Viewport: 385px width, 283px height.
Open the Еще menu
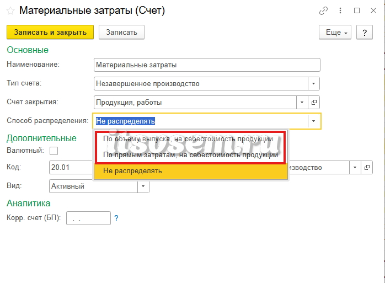[335, 32]
